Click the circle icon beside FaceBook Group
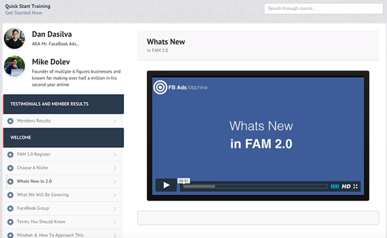This screenshot has height=238, width=387. coord(10,208)
